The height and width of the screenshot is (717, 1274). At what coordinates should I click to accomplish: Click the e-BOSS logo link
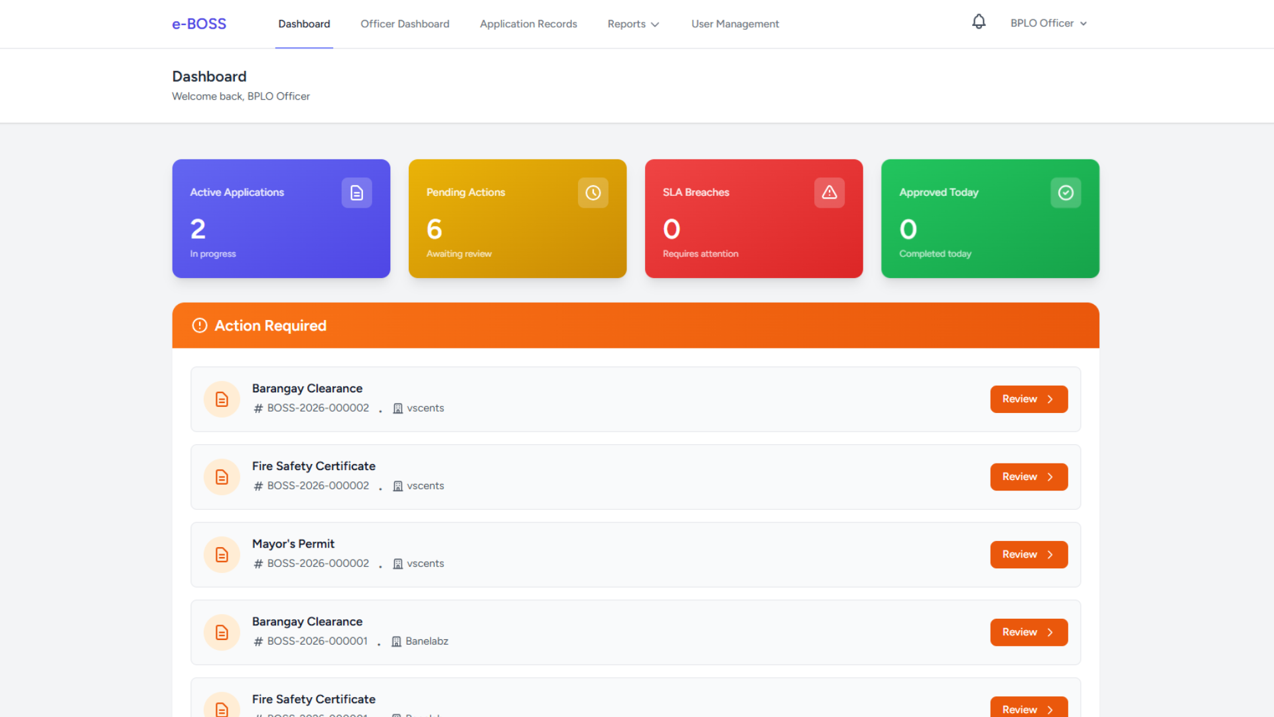199,24
